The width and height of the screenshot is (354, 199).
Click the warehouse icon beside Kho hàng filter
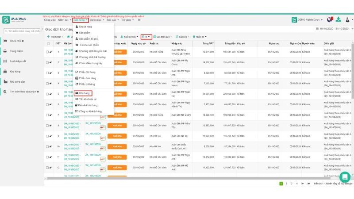5,72
